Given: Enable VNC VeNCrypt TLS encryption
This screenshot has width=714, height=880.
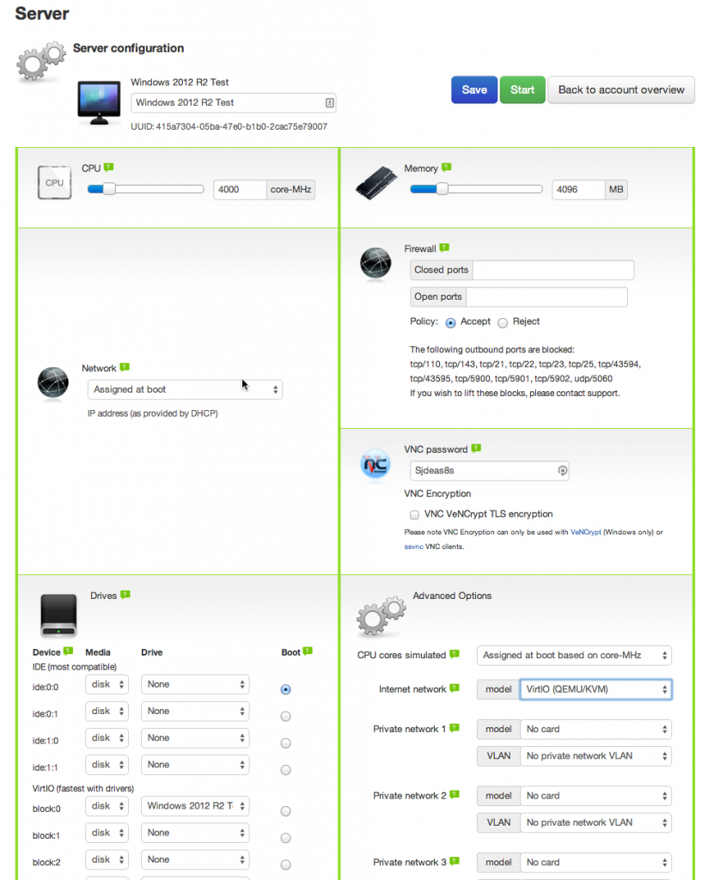Looking at the screenshot, I should pos(414,515).
